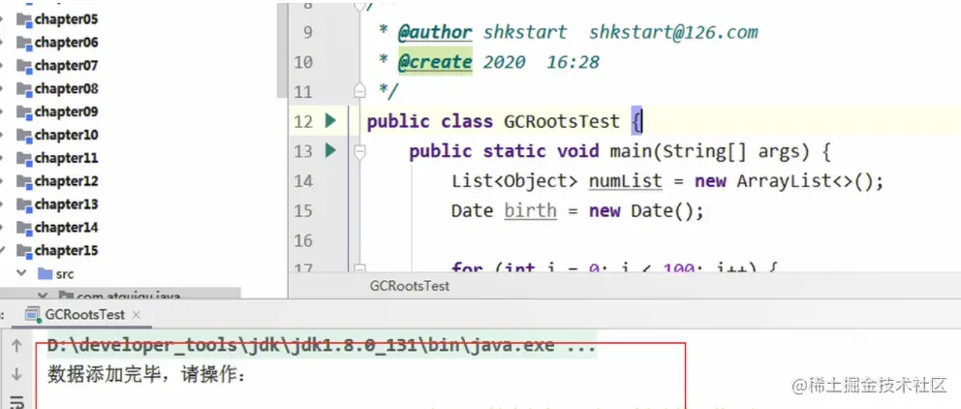Click the java.exe command line in console
This screenshot has height=409, width=961.
click(x=322, y=346)
